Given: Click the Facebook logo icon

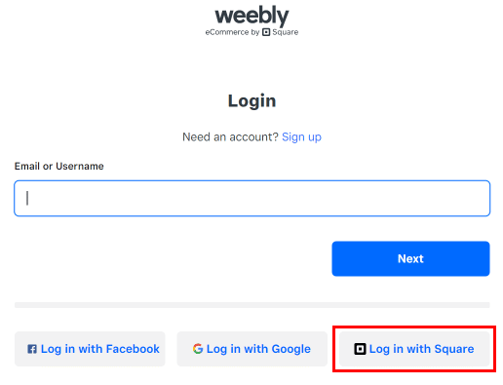Looking at the screenshot, I should coord(32,349).
